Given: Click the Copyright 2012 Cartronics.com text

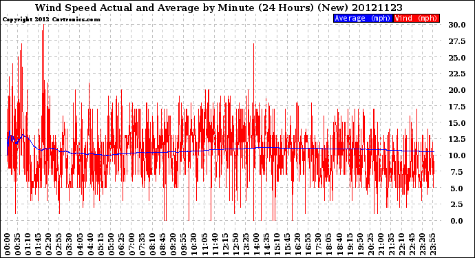Looking at the screenshot, I should 51,20.
